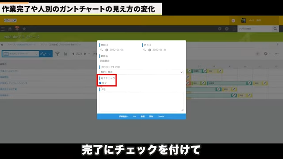This screenshot has width=283, height=159.
Task: Click the 2022 year label
Action: pyautogui.click(x=79, y=54)
